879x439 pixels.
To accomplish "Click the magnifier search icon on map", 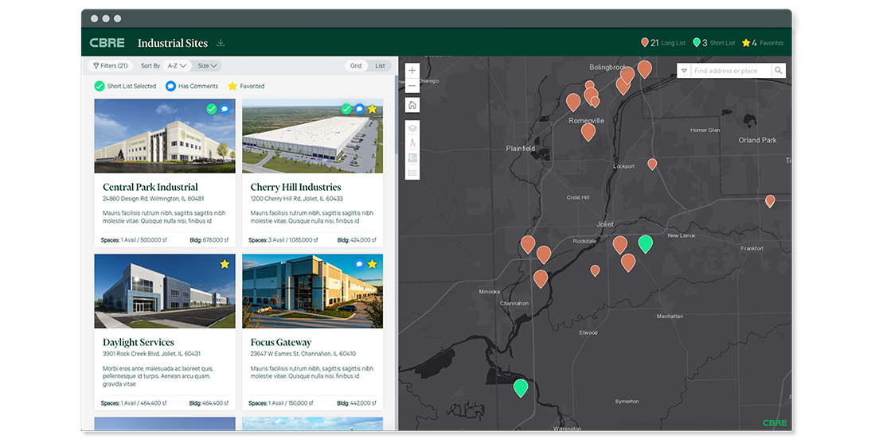I will pos(778,71).
